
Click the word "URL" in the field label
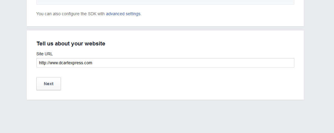[49, 54]
